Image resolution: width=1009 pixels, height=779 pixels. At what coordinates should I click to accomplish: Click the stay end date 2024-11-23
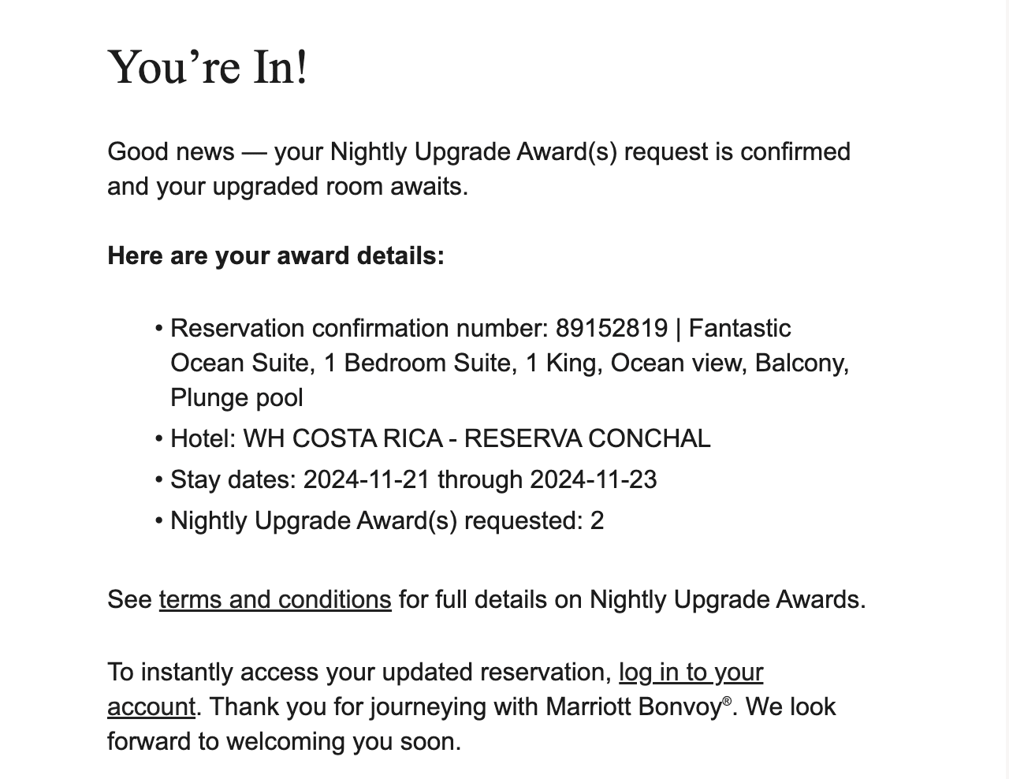tap(594, 479)
